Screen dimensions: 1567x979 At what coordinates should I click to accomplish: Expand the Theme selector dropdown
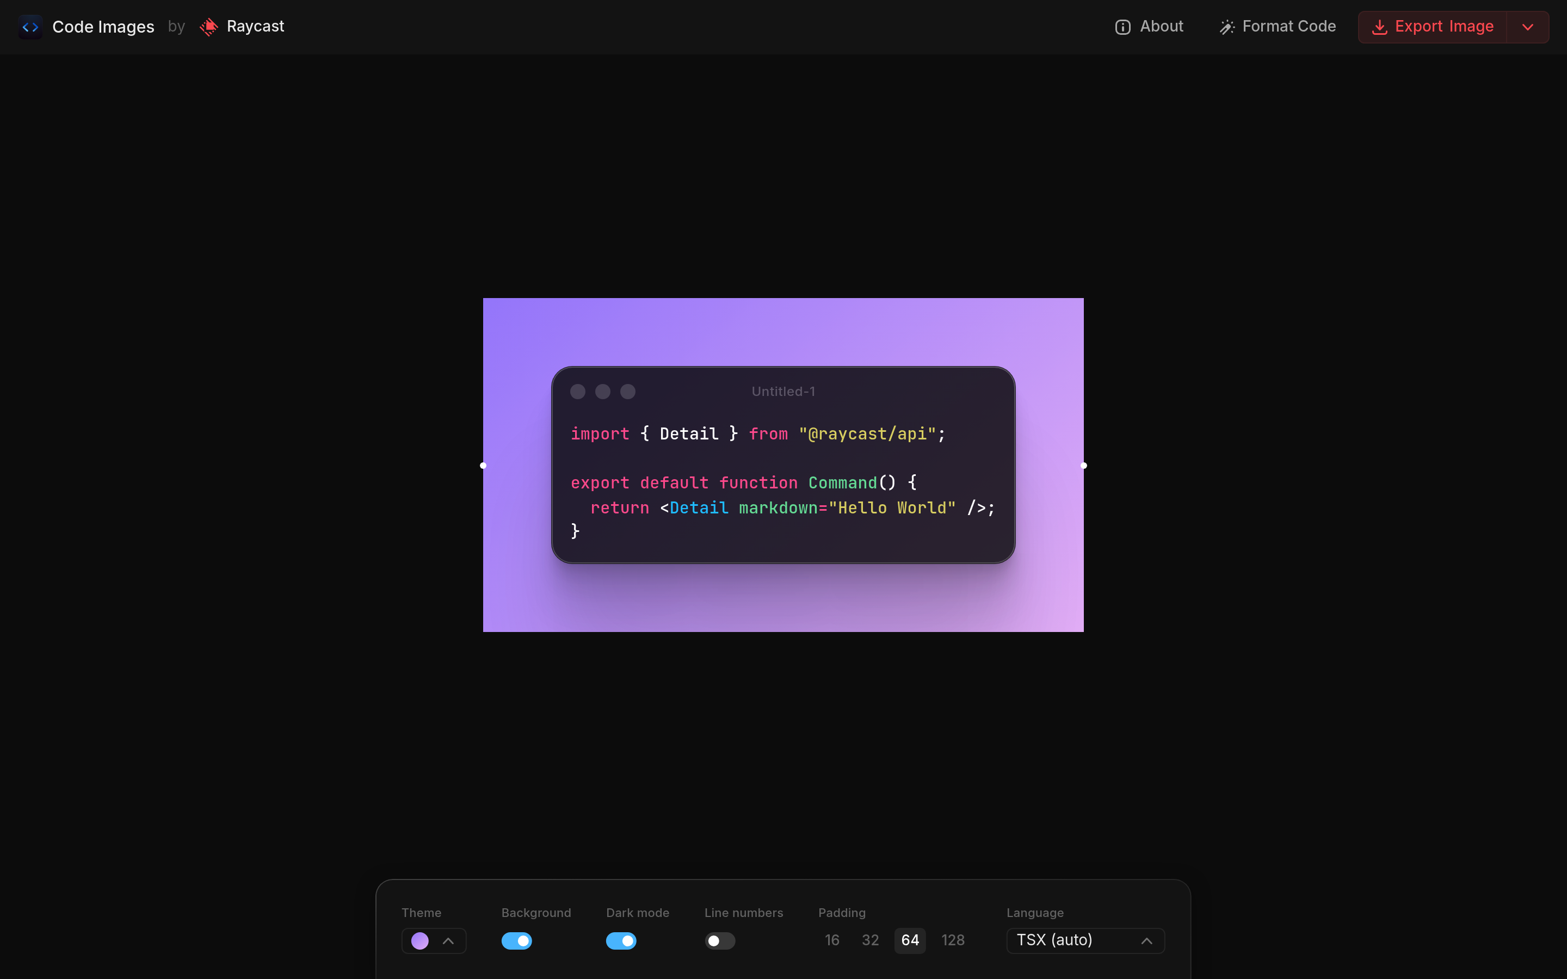click(x=448, y=941)
